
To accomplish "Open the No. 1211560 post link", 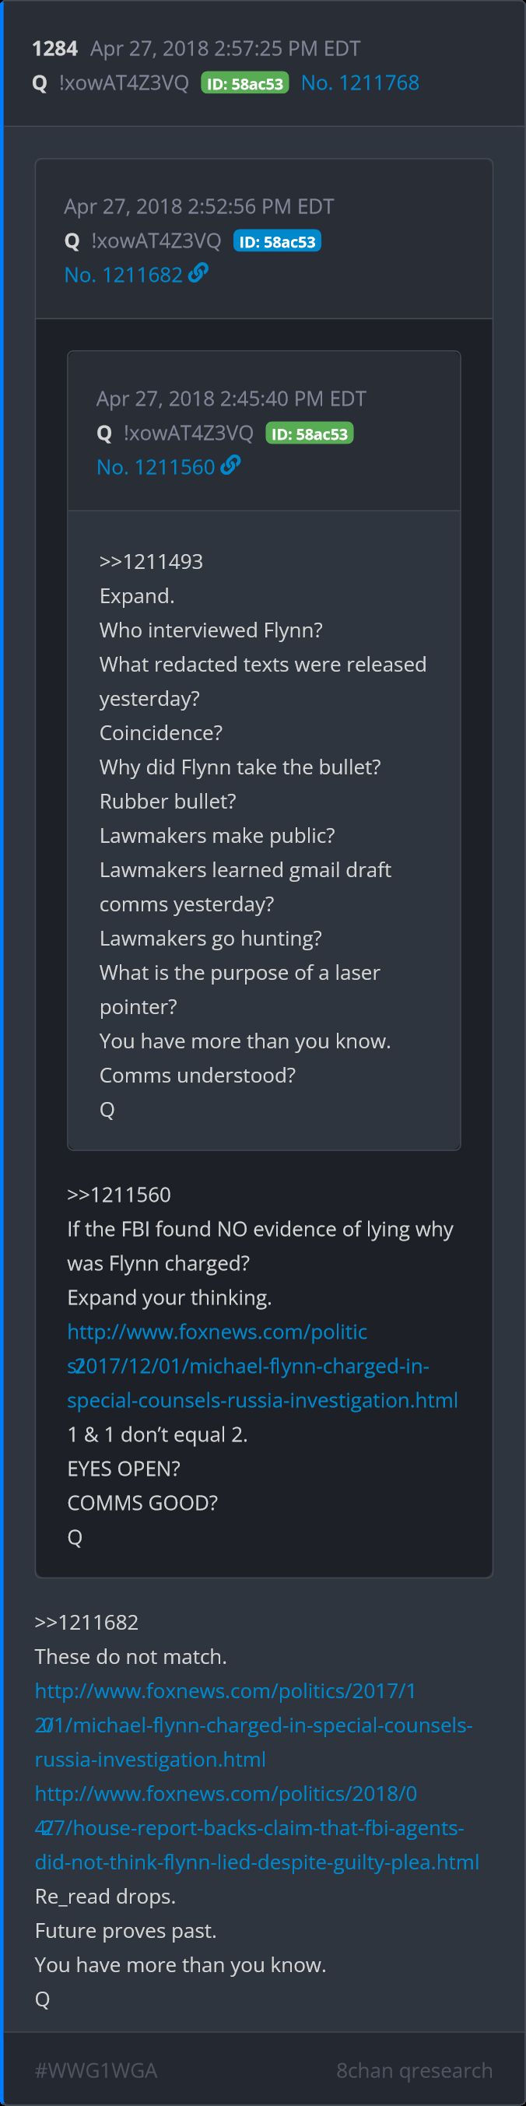I will [156, 467].
